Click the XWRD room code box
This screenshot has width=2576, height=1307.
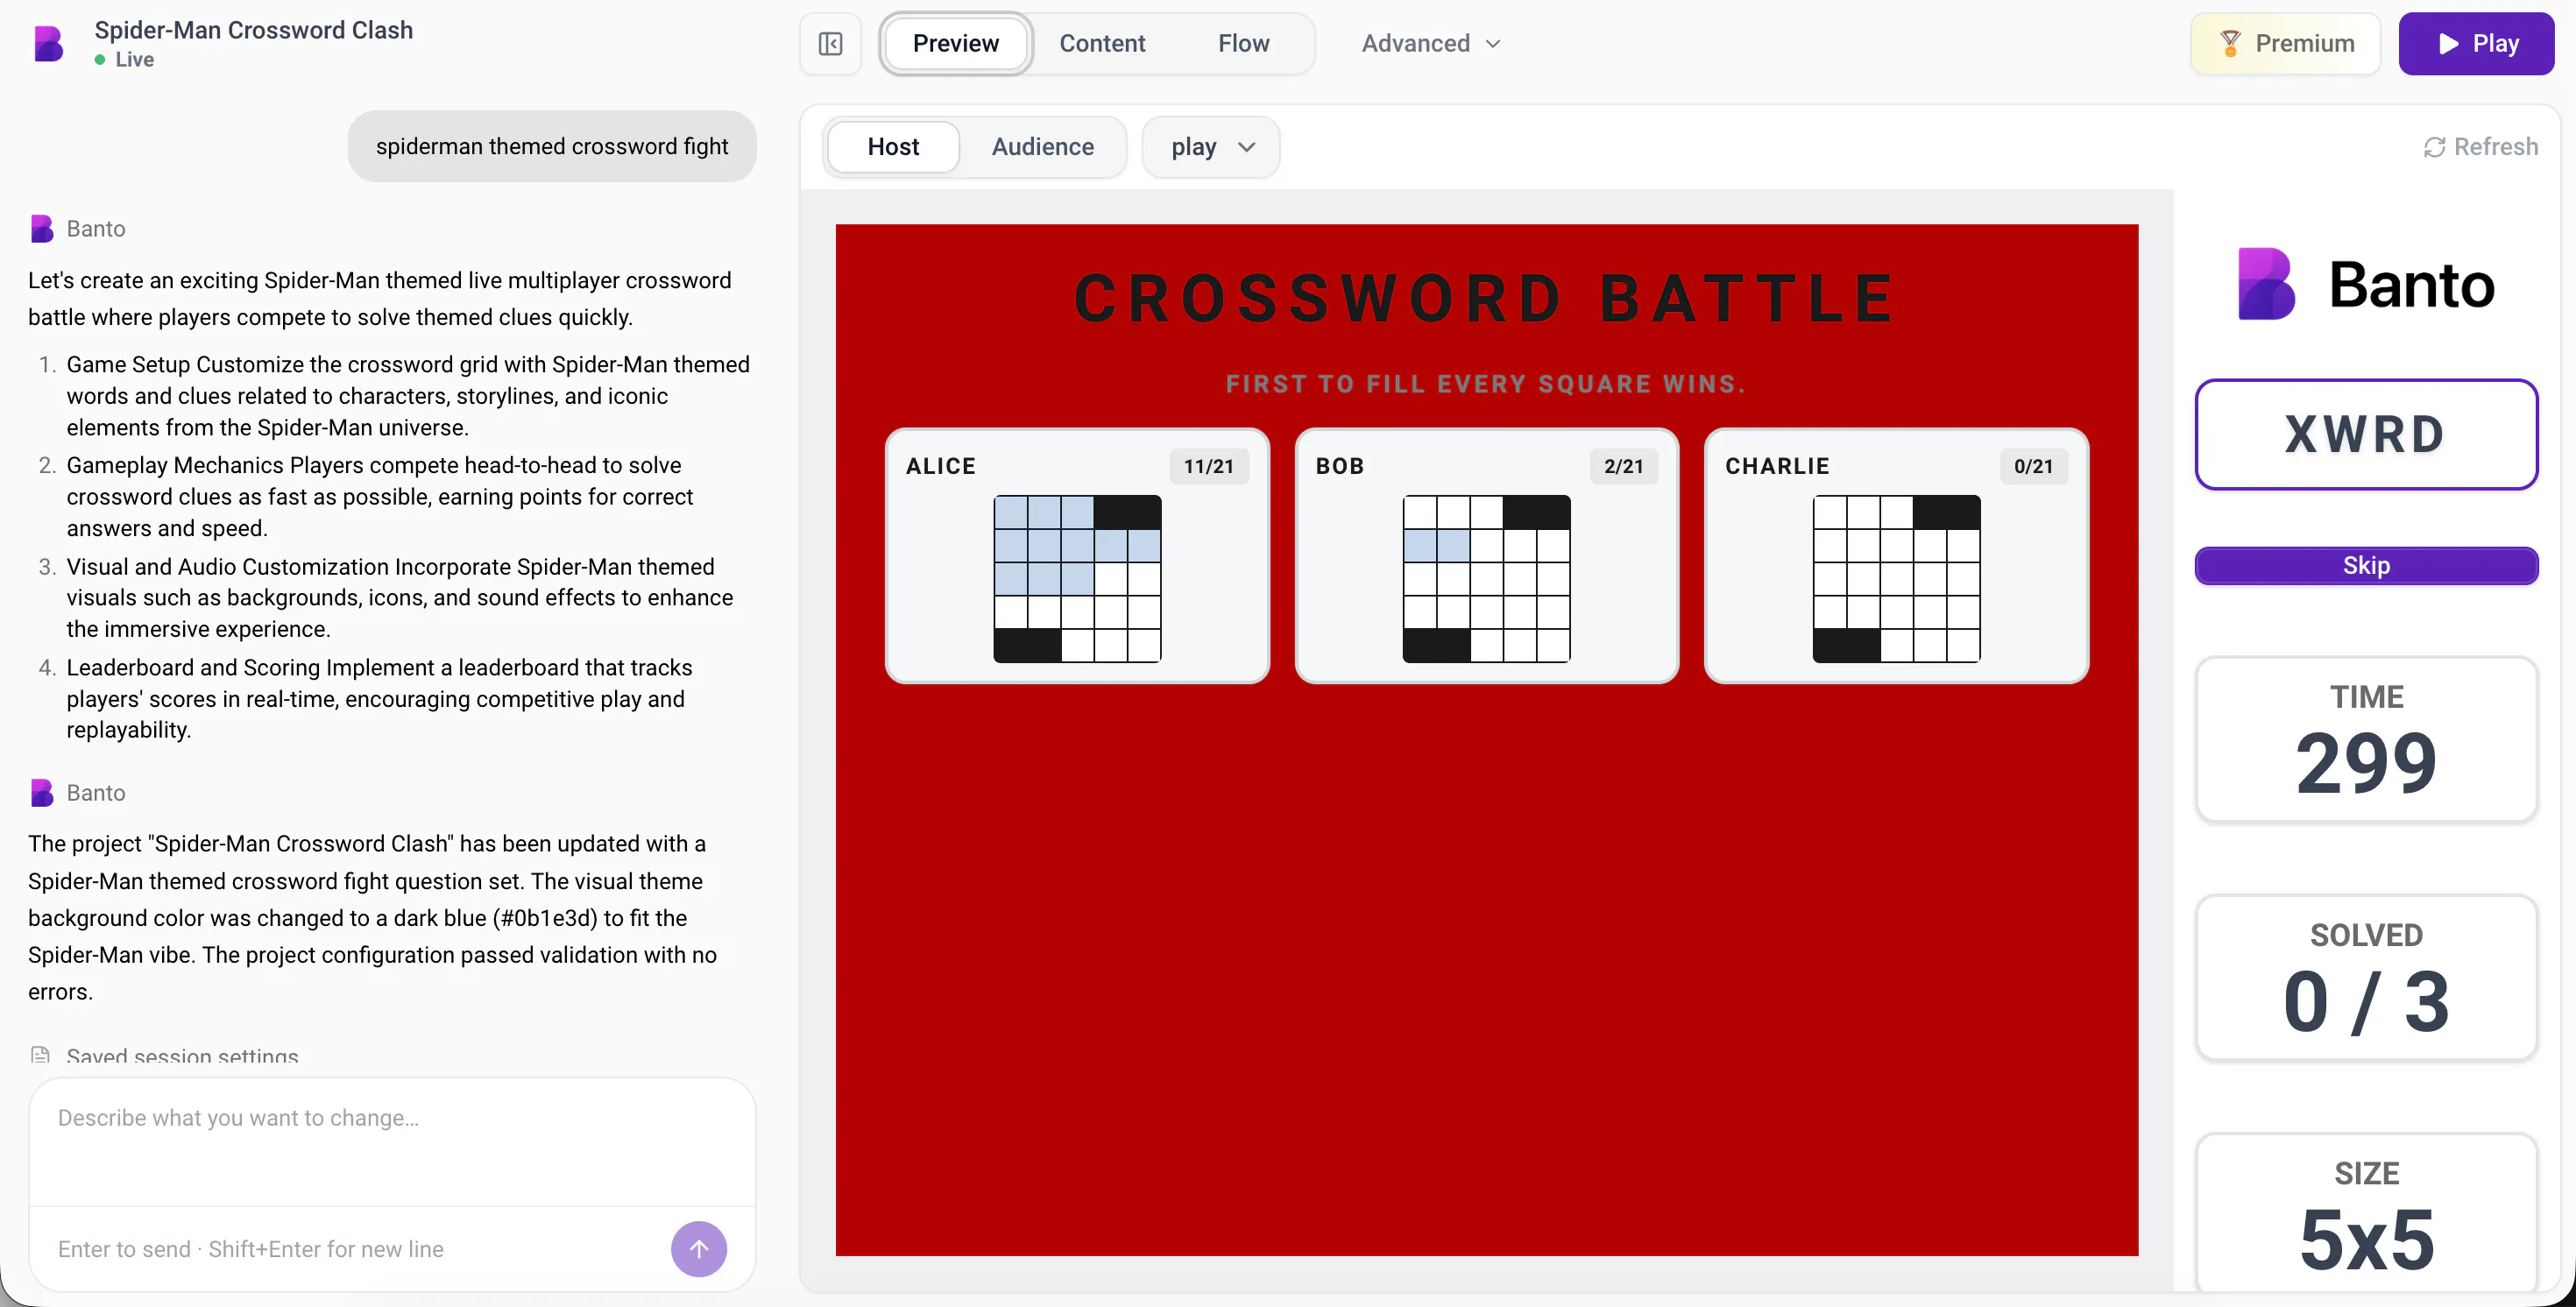2366,434
